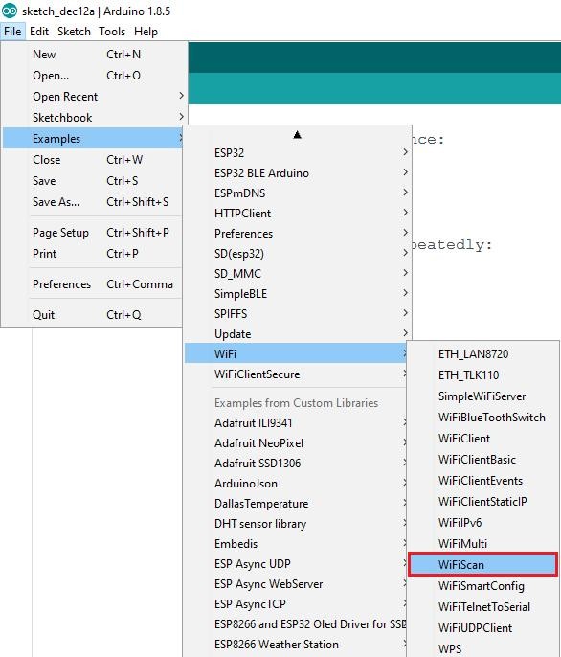Screen dimensions: 561x657
Task: Expand the SPIFFS examples
Action: tap(298, 314)
